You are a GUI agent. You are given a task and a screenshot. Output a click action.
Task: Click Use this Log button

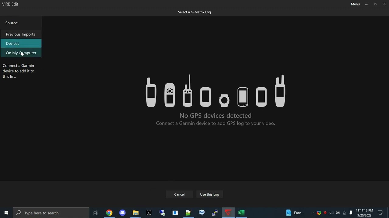(209, 194)
